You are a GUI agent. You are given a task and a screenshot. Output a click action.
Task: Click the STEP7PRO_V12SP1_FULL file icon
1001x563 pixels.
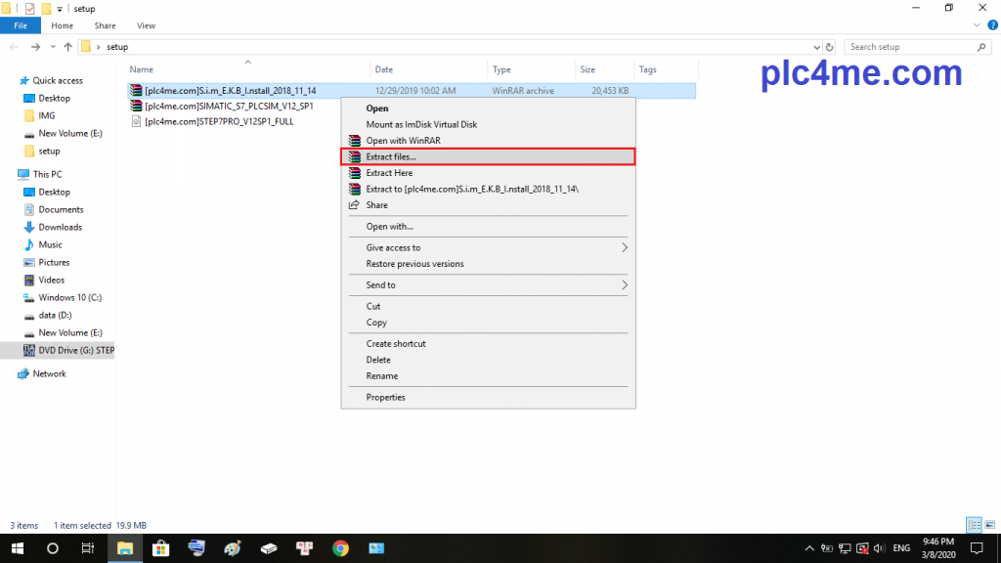pyautogui.click(x=136, y=121)
